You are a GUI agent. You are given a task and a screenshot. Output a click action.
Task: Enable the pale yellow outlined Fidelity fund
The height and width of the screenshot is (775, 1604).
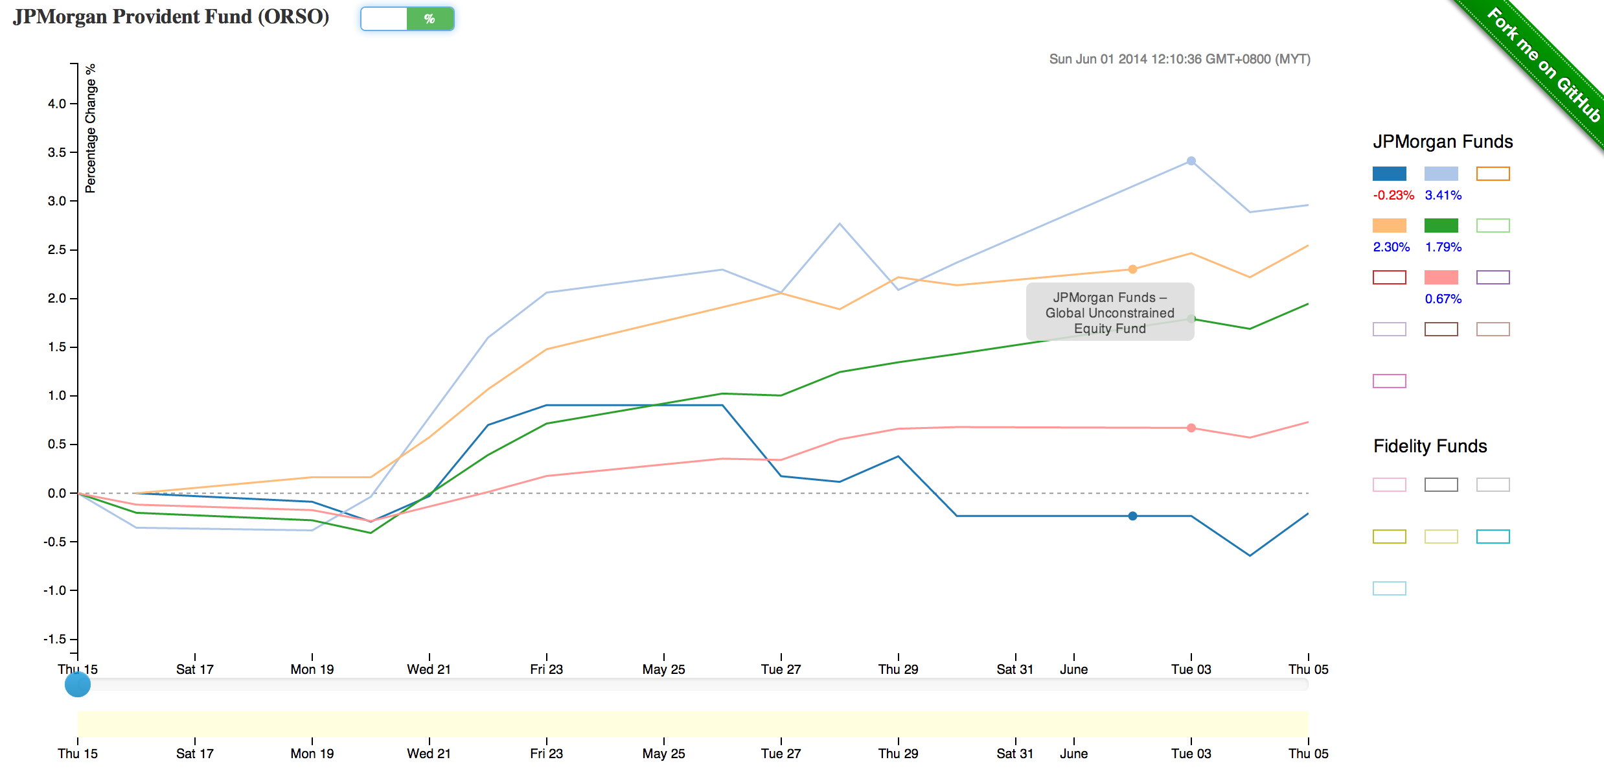[1441, 537]
